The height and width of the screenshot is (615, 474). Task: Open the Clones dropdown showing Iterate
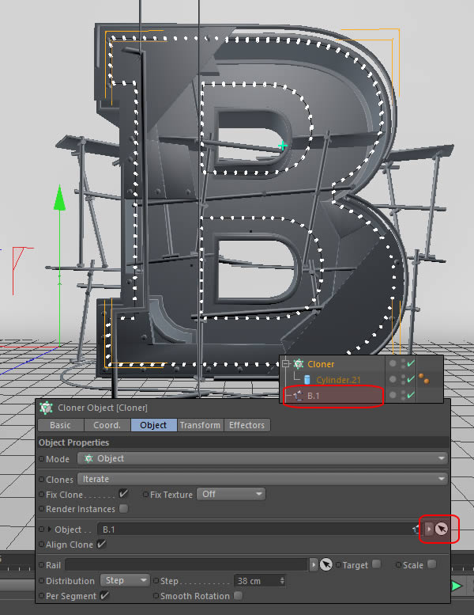[262, 480]
